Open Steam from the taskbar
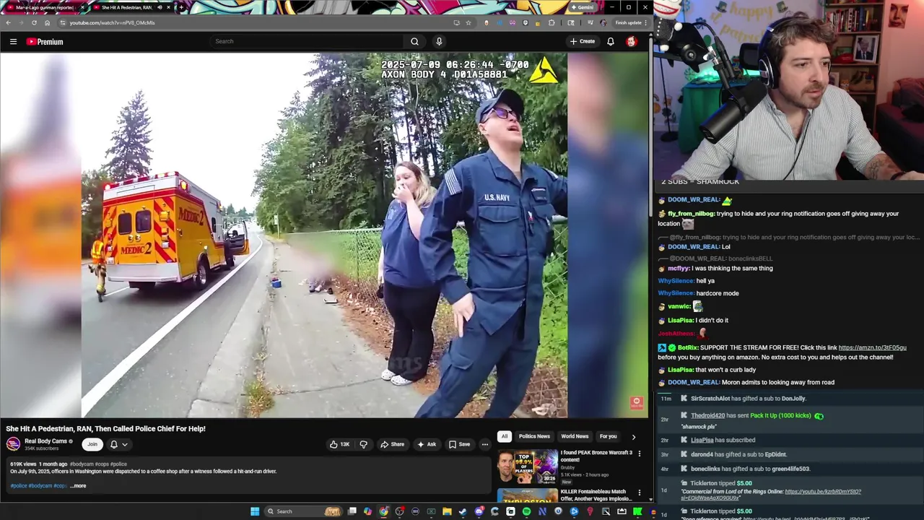 click(x=462, y=511)
